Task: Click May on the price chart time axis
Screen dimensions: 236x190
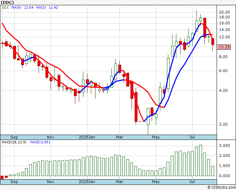Action: click(x=156, y=137)
